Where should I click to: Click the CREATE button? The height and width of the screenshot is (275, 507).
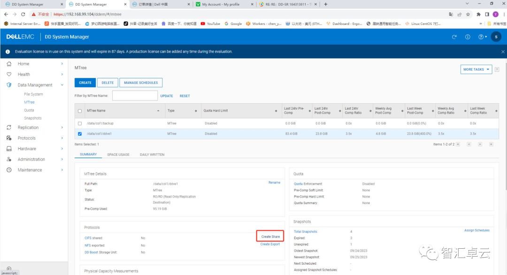[85, 83]
